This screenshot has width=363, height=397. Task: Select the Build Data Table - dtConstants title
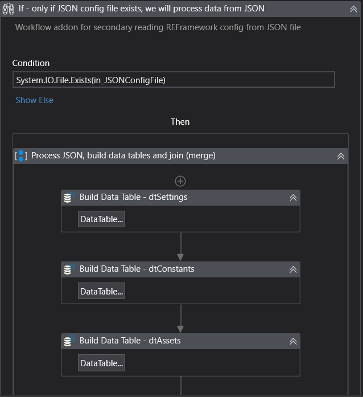137,269
